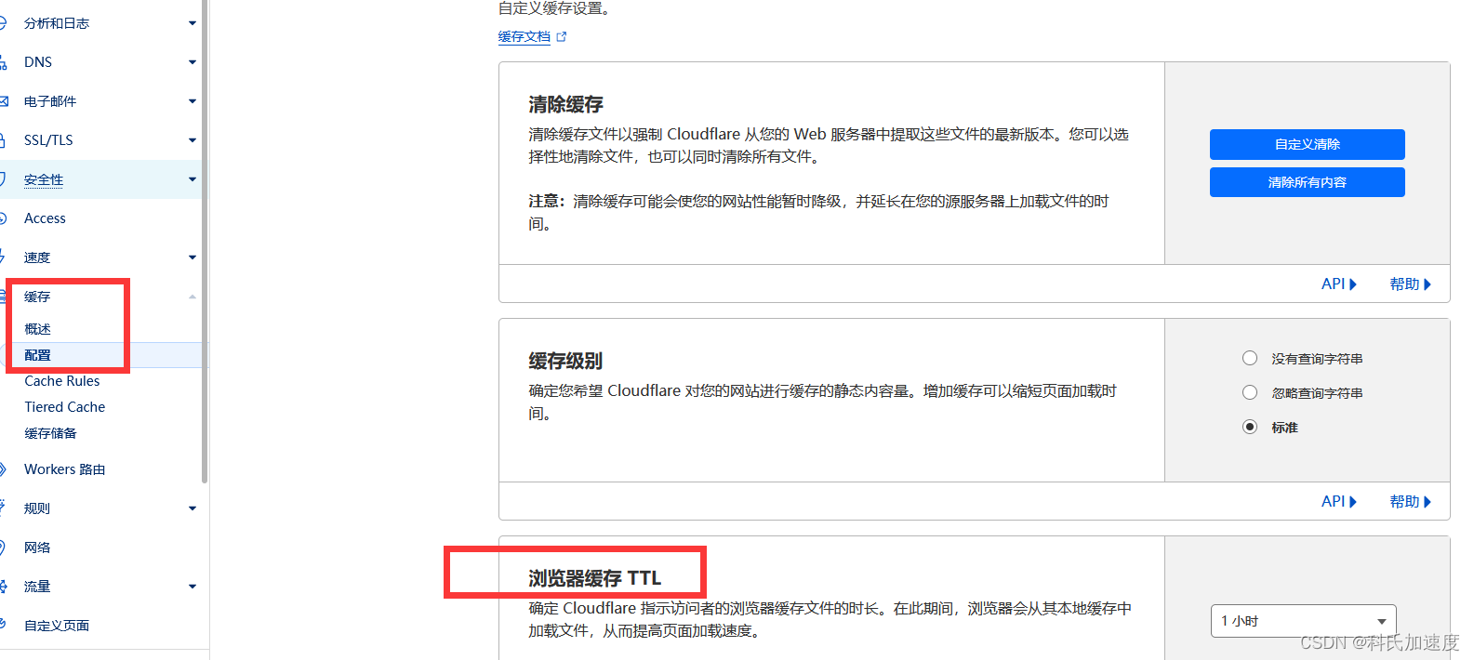
Task: Expand the 安全性 dropdown arrow
Action: click(193, 179)
